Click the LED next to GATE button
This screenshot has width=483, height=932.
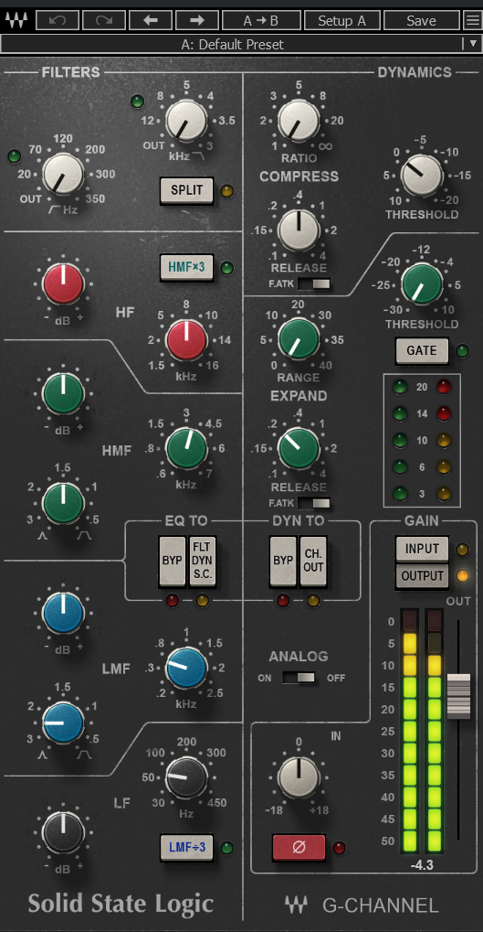pyautogui.click(x=462, y=350)
